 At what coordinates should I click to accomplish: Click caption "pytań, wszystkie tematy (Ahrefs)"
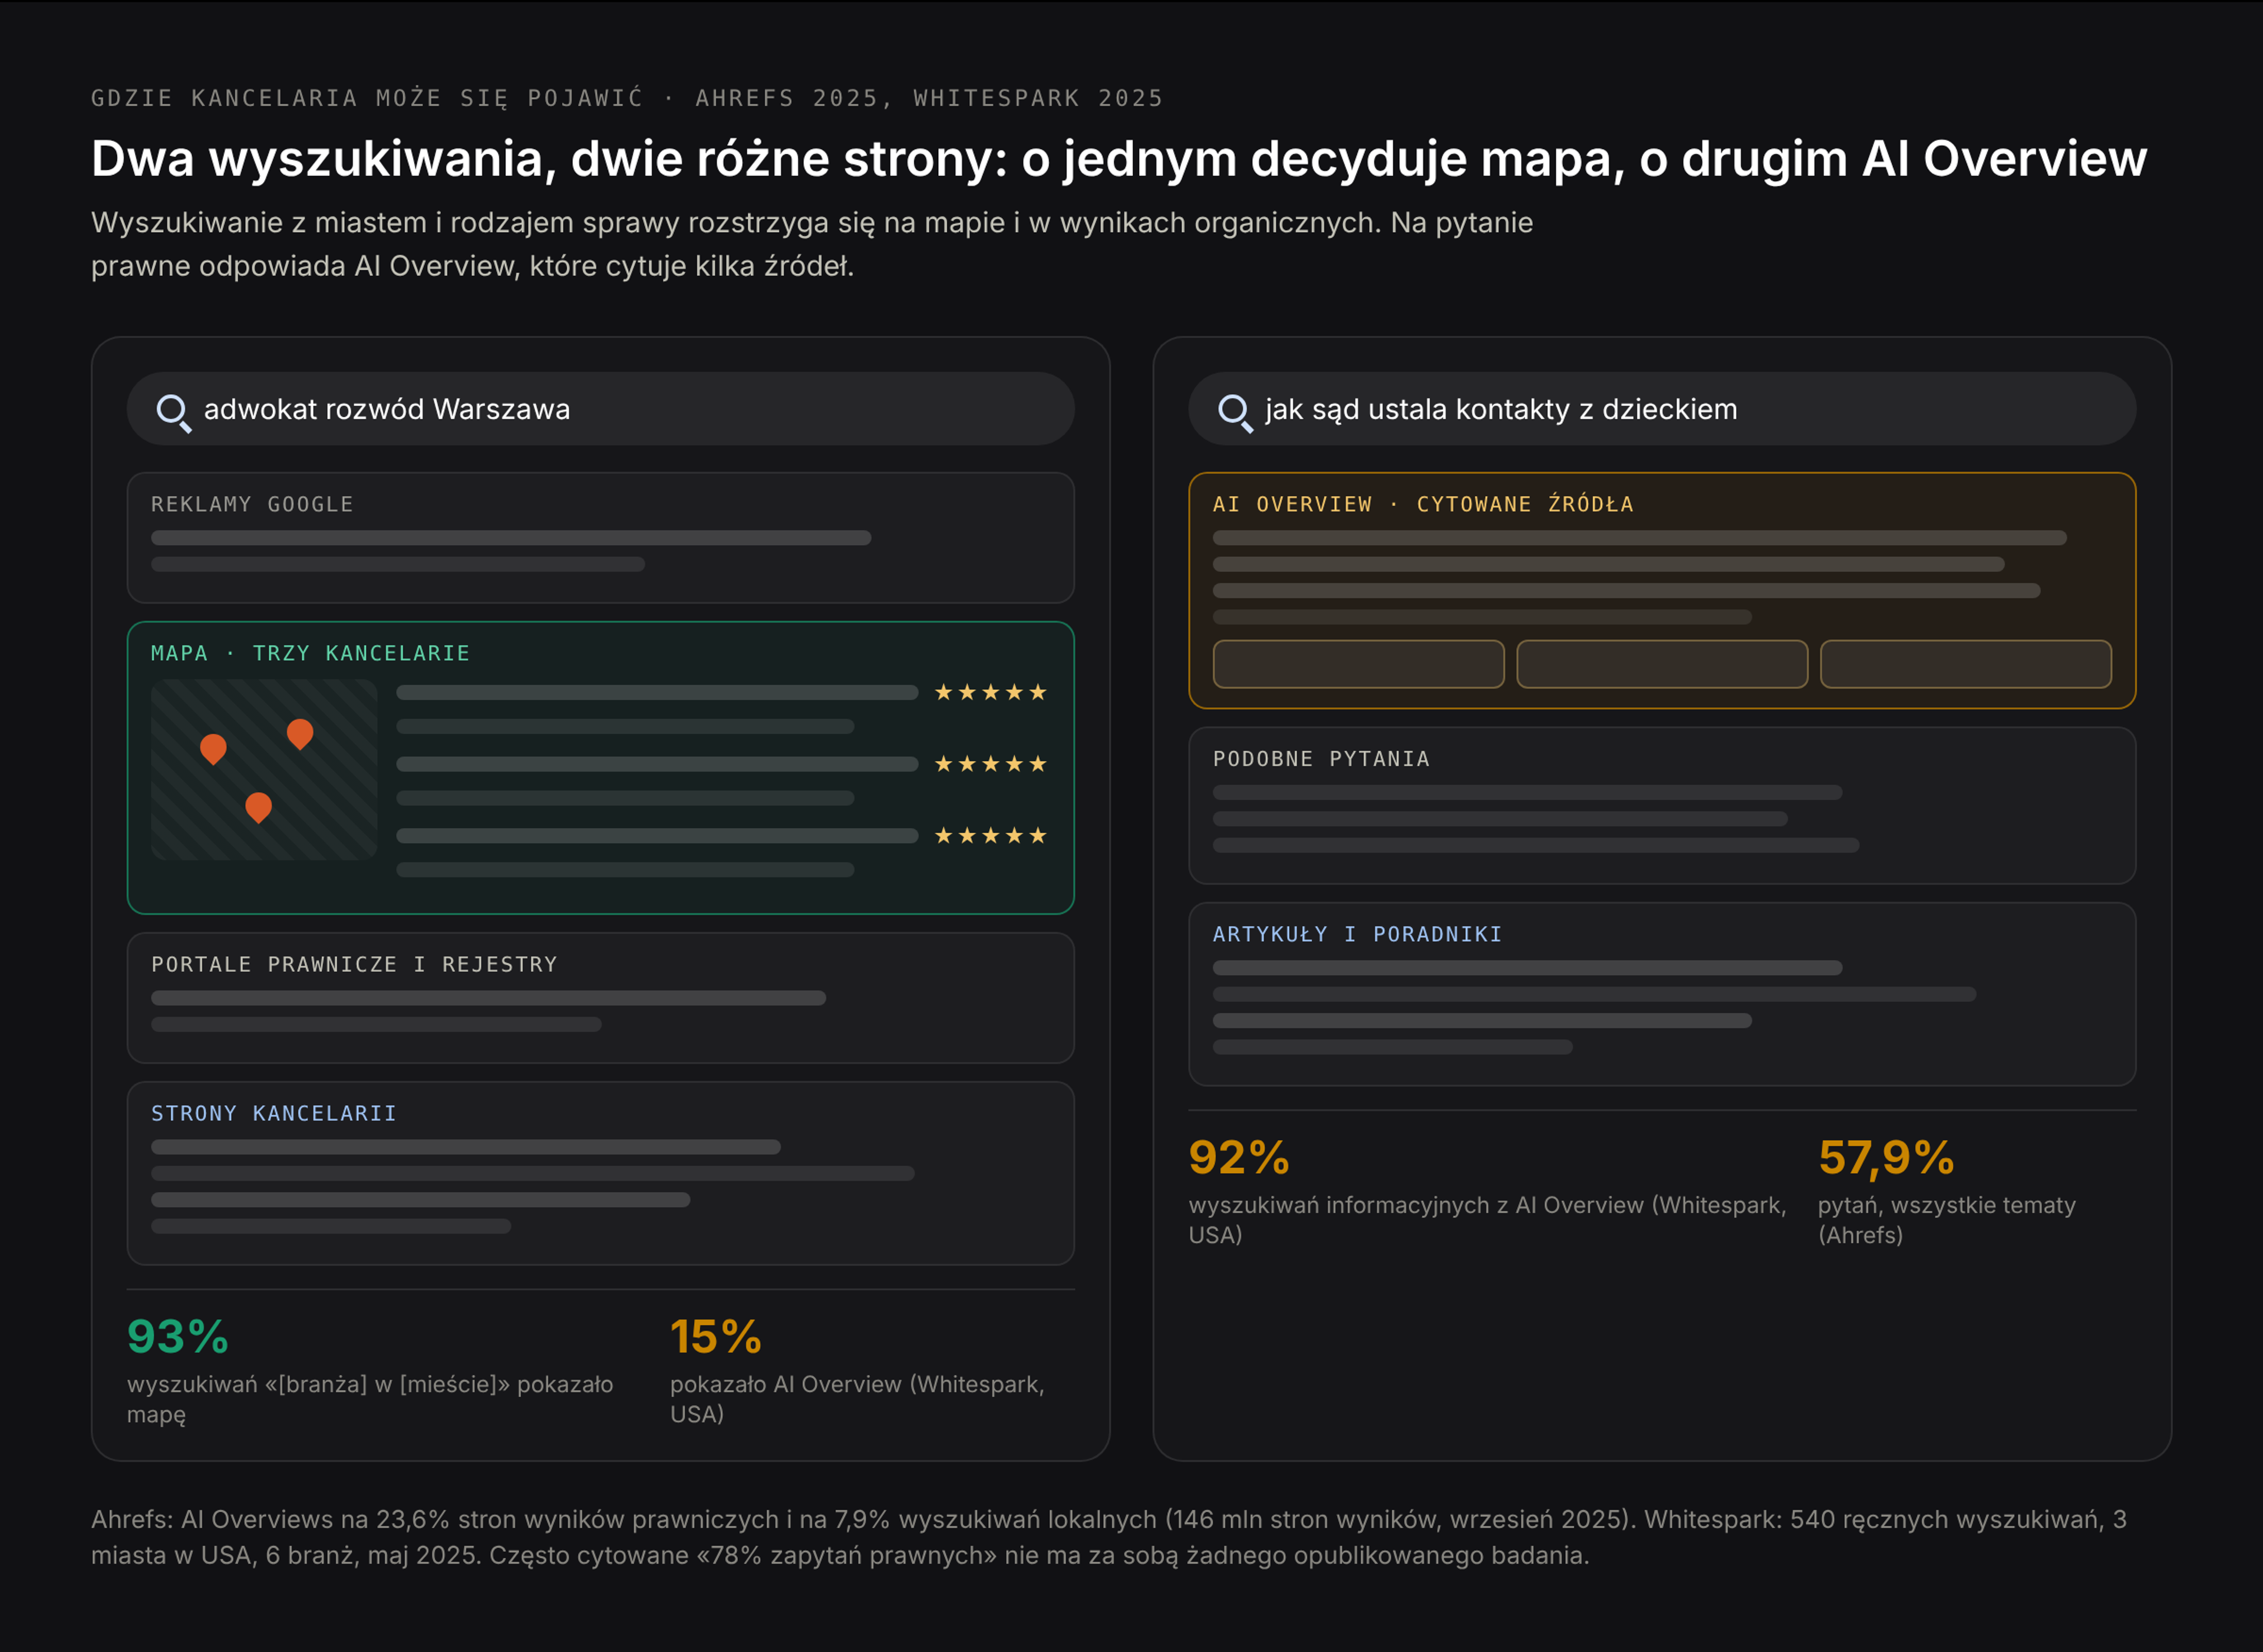1947,1220
